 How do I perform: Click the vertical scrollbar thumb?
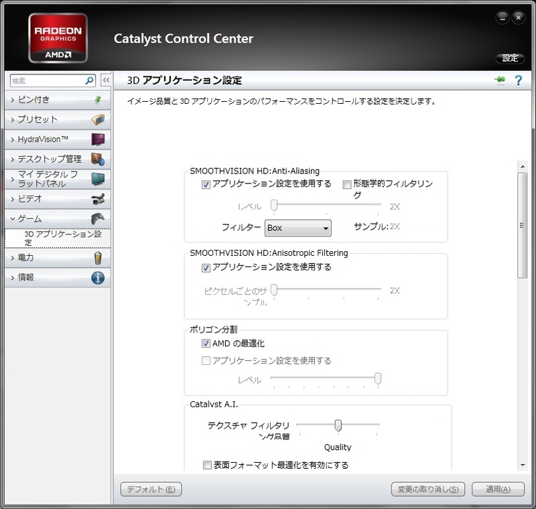(523, 226)
